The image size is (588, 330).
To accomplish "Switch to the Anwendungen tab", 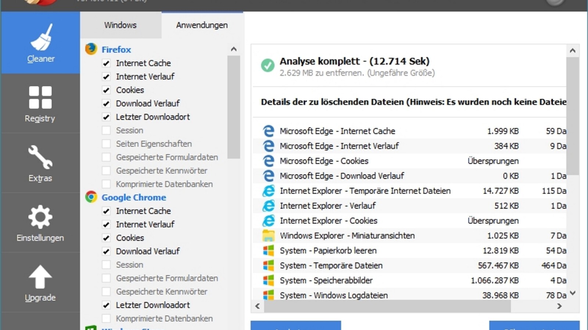I will [202, 25].
